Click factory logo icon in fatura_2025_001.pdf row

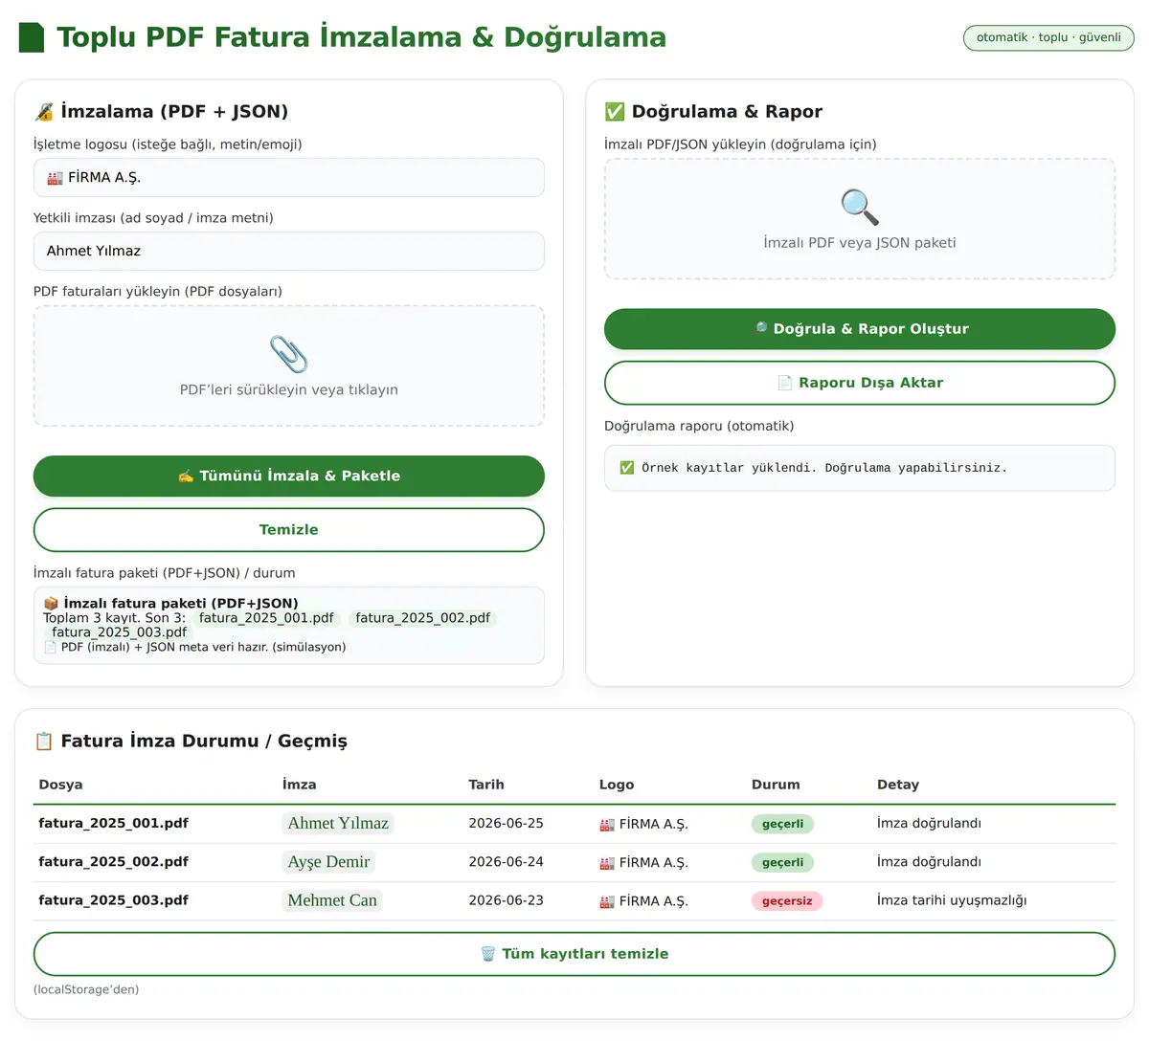[x=607, y=825]
